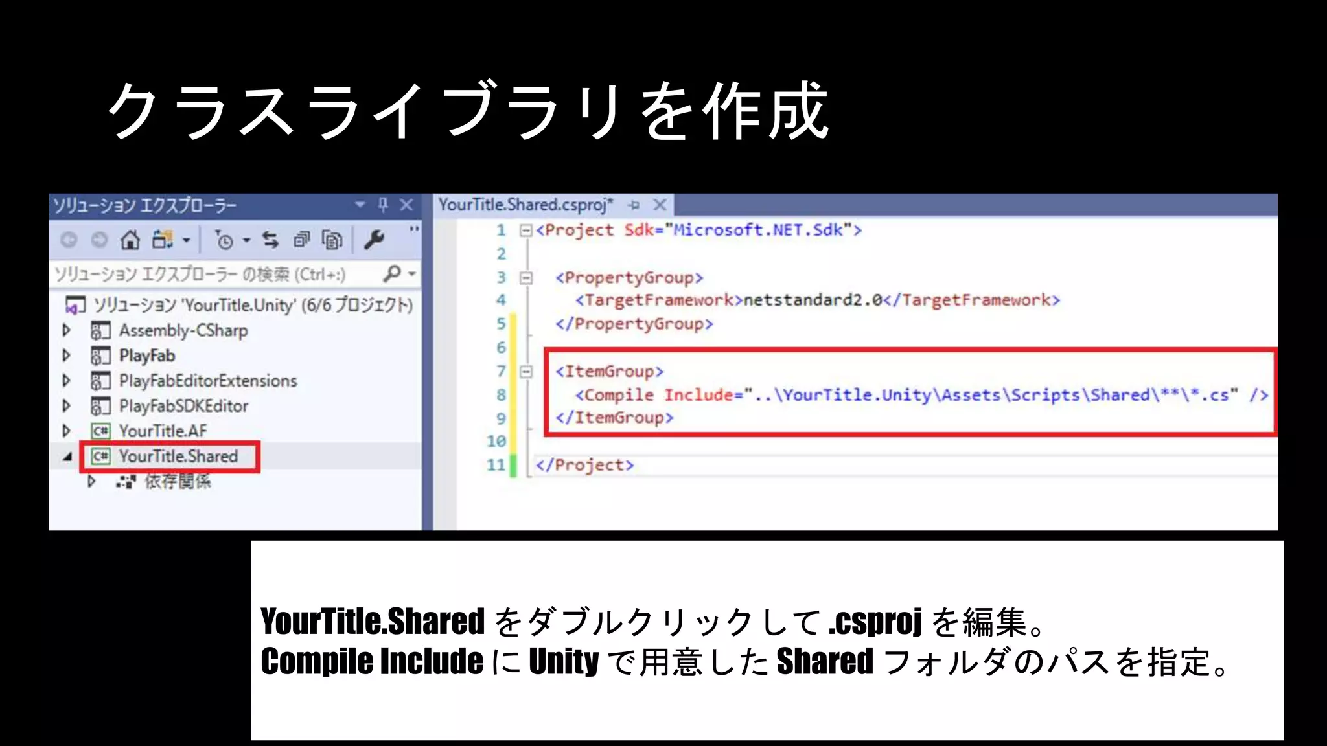Click line number 10 in the editor gutter
Image resolution: width=1327 pixels, height=746 pixels.
point(496,442)
